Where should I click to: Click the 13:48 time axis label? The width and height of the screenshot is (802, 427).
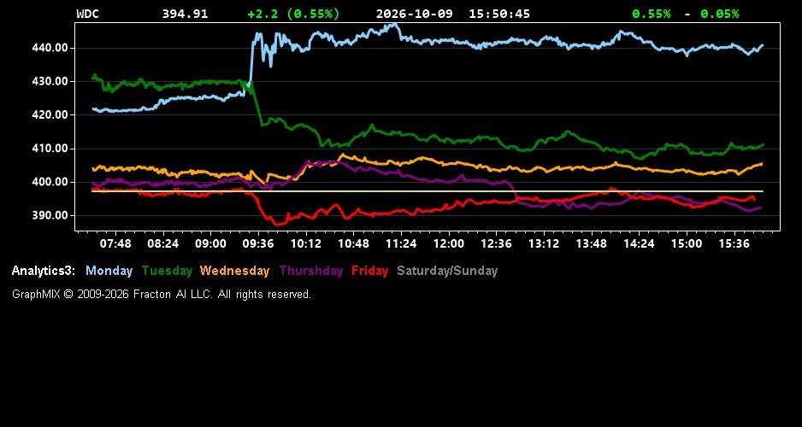[592, 243]
